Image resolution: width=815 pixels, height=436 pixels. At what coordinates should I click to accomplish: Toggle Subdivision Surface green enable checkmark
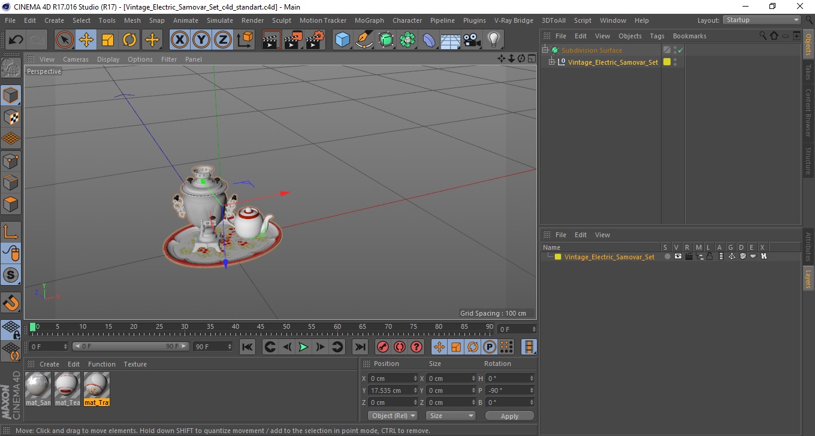pos(680,50)
